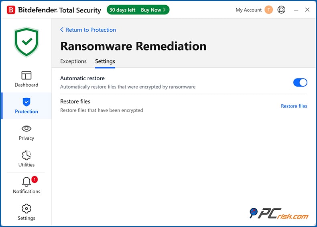Open the Settings gear icon in sidebar
The height and width of the screenshot is (227, 317).
[x=26, y=209]
